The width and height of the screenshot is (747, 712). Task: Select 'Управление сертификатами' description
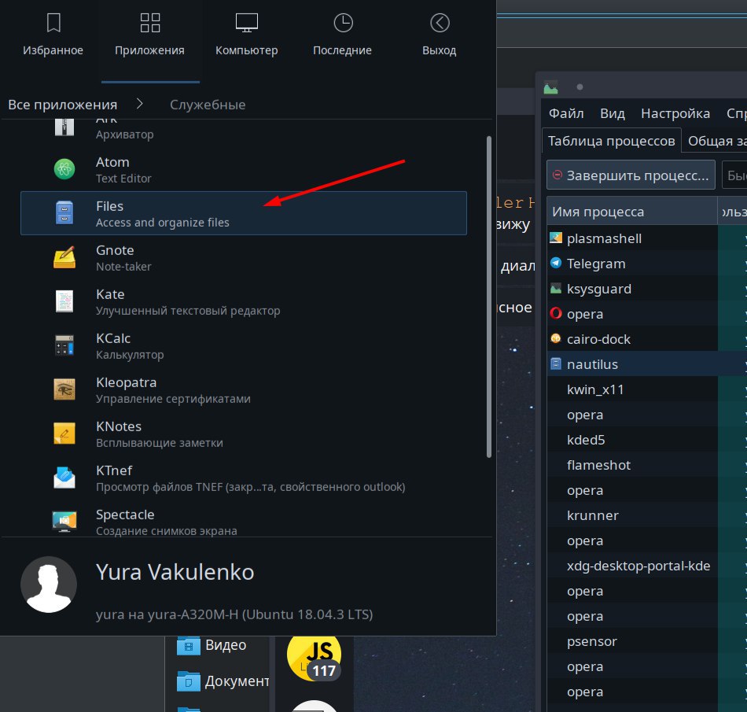click(x=173, y=399)
